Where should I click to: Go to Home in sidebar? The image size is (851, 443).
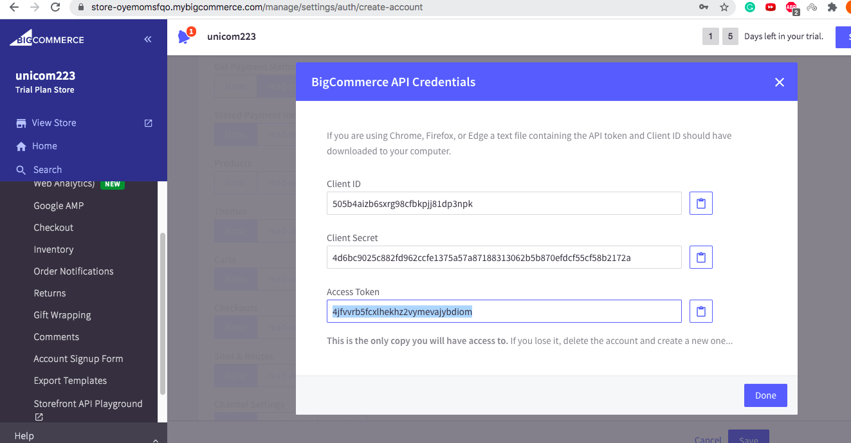[44, 146]
